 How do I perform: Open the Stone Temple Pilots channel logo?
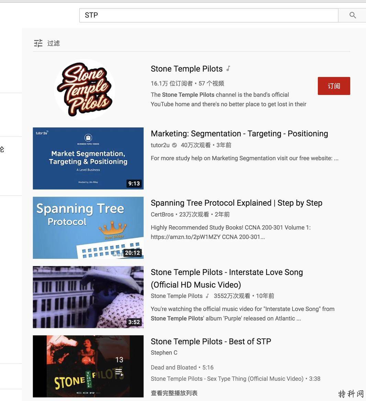coord(85,90)
